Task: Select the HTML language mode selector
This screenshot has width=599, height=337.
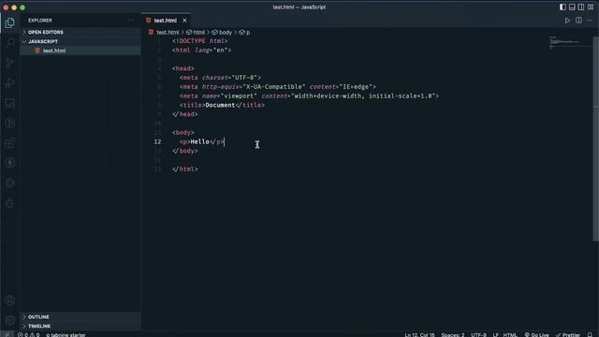Action: [510, 335]
